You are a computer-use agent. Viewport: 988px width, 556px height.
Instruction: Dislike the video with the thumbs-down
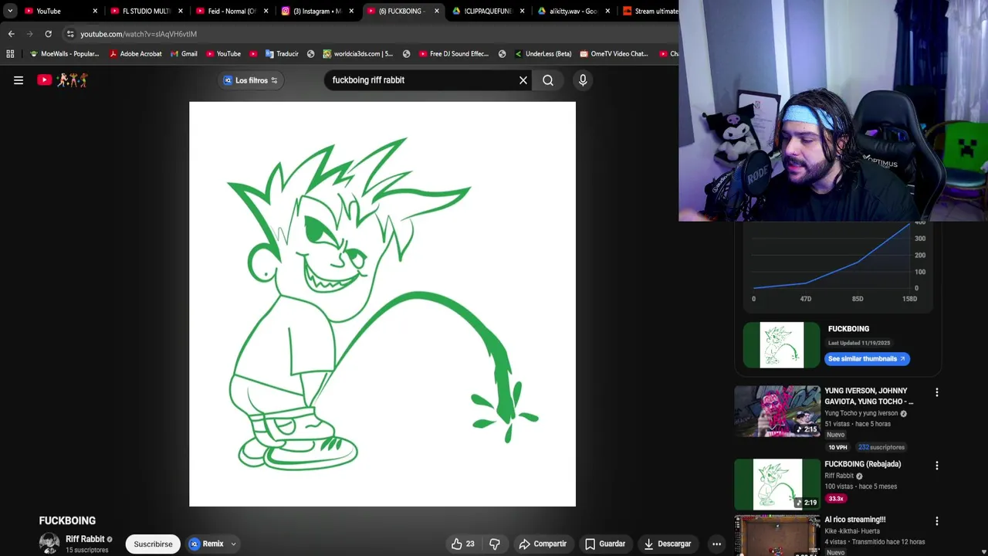tap(495, 544)
